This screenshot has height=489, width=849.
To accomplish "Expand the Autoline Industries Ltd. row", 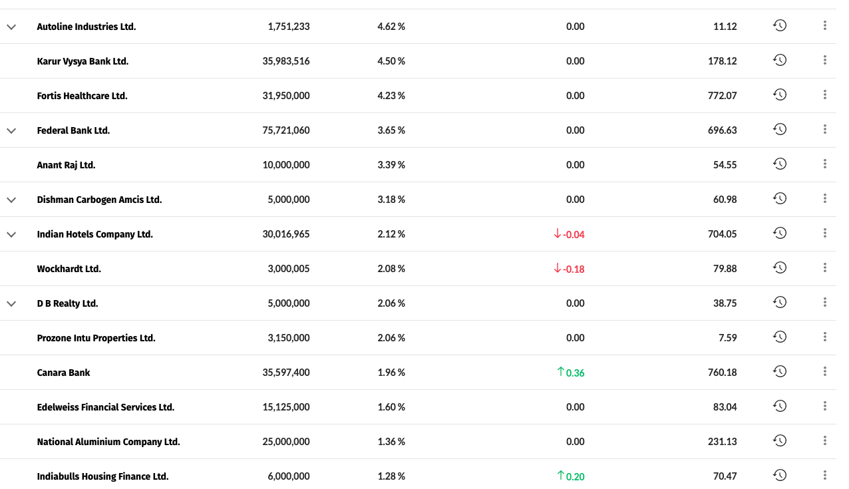I will (11, 27).
